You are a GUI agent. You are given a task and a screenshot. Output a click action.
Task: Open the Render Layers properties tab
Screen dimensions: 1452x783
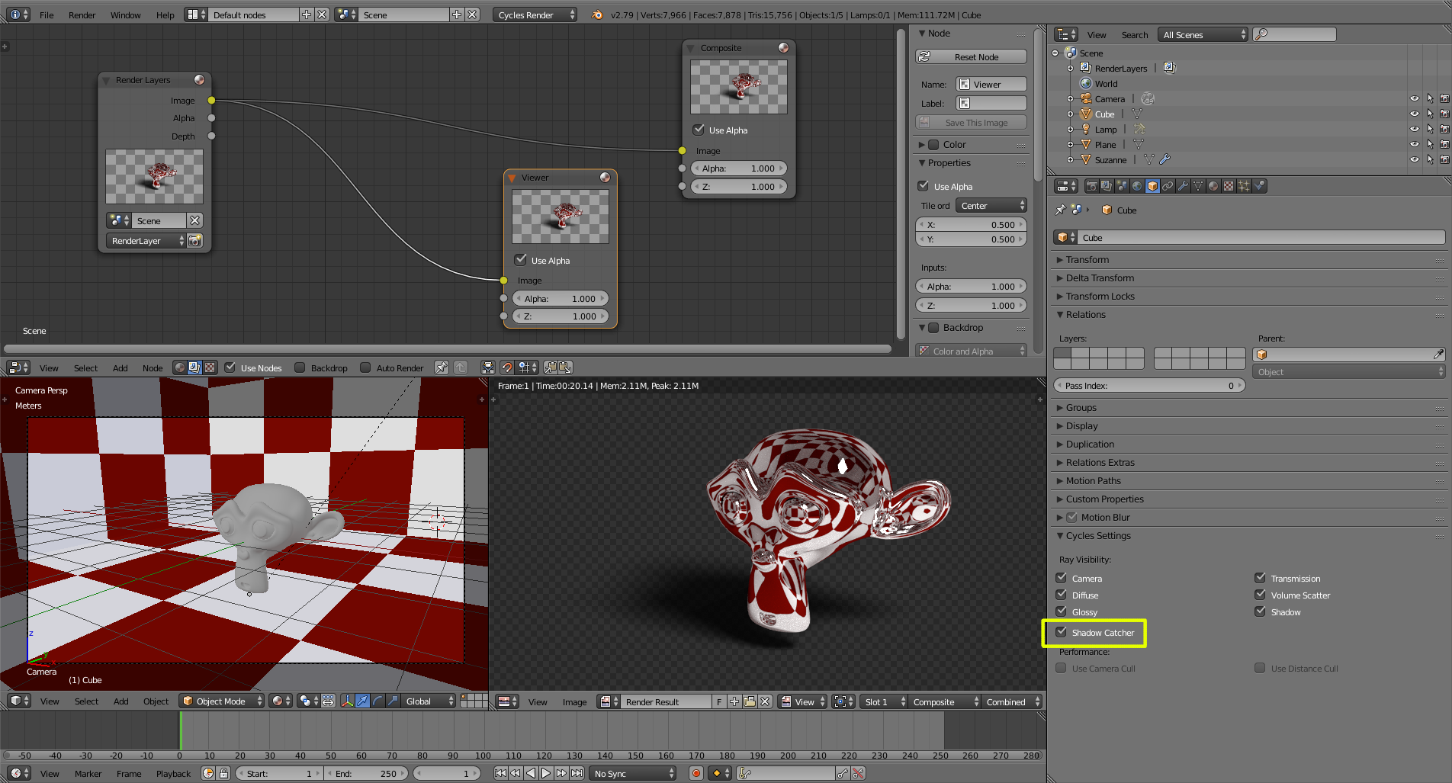(x=1107, y=186)
